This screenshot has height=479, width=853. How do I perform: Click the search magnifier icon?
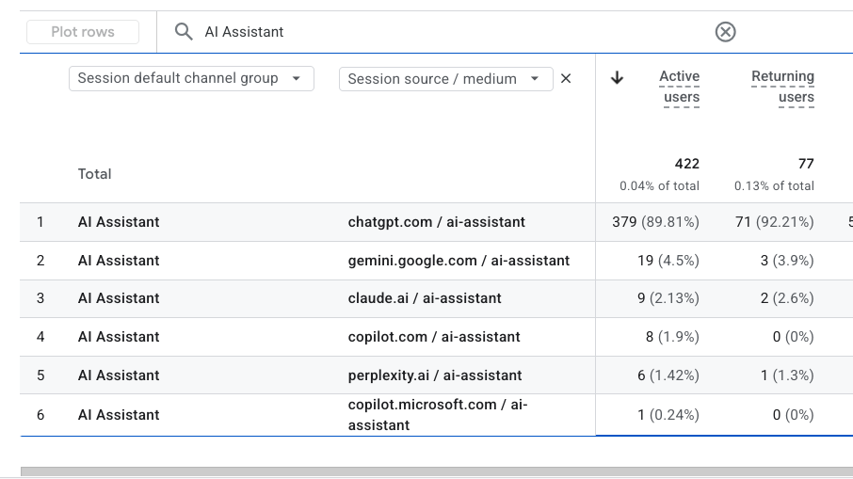[x=184, y=32]
